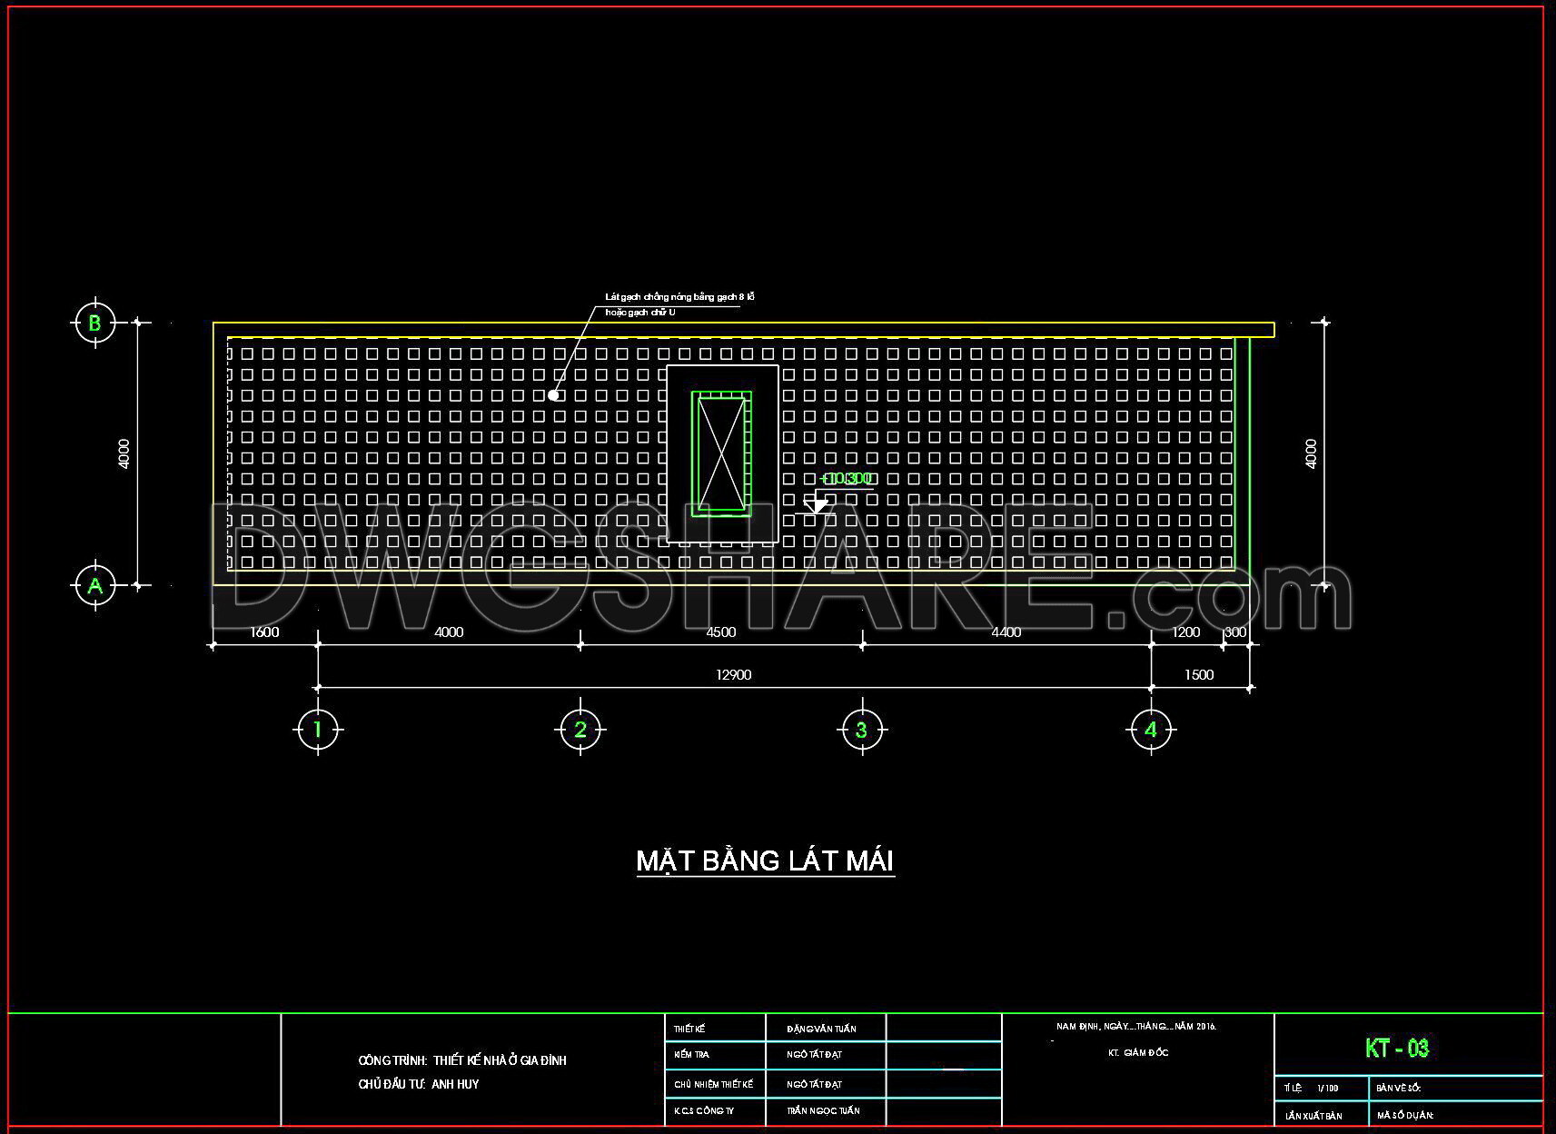1556x1134 pixels.
Task: Select the +10.300 elevation marker
Action: (x=845, y=479)
